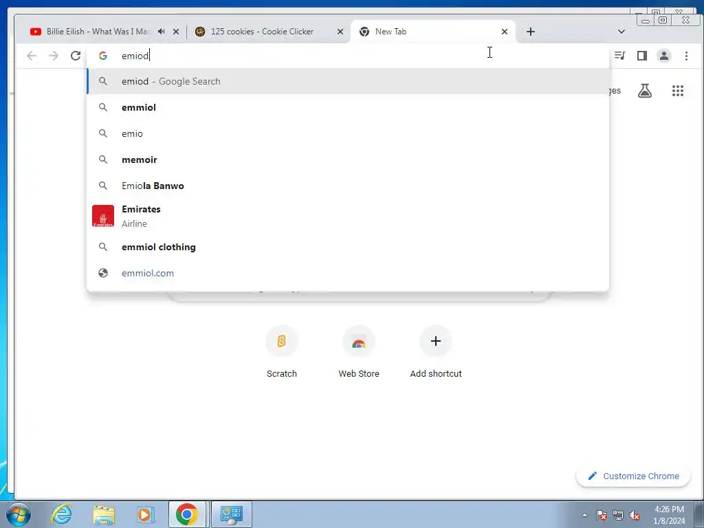This screenshot has width=704, height=528.
Task: Choose the 'emmiol' search suggestion
Action: click(348, 107)
